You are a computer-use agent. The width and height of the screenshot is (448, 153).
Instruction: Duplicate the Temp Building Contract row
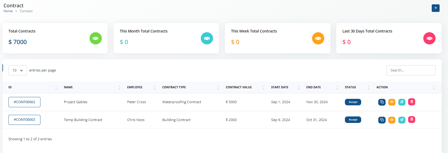[x=382, y=120]
